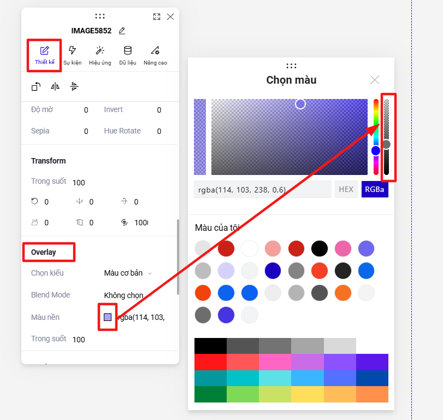Open the Chọn kiểu dropdown (Màu cơ bản)
The height and width of the screenshot is (420, 443).
(x=128, y=273)
